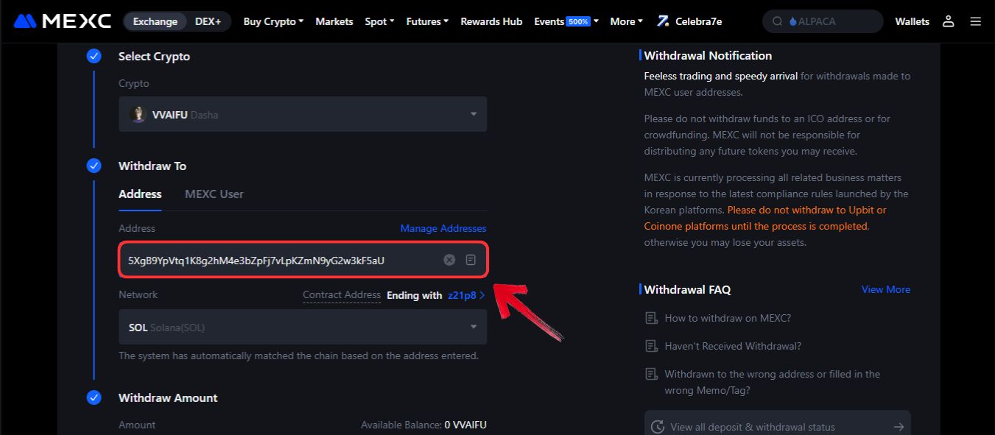Open Wallets in the top bar

coord(912,21)
